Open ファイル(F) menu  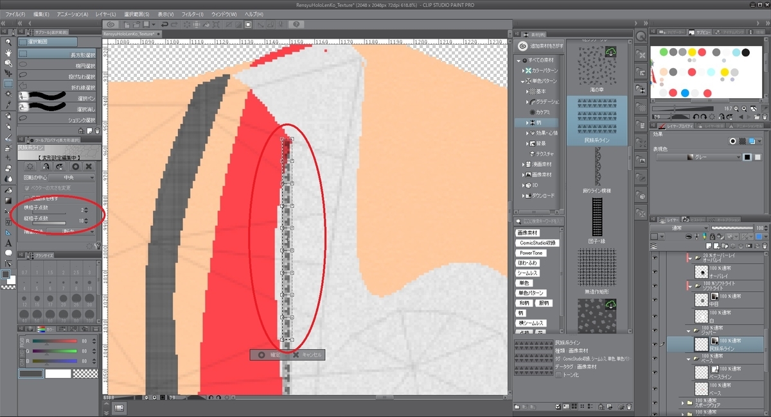(15, 13)
